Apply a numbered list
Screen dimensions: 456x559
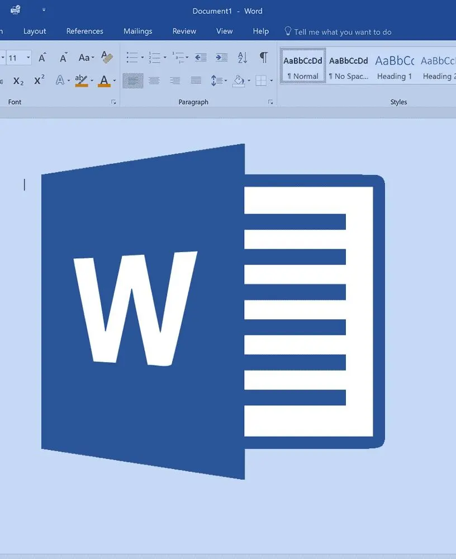click(154, 58)
